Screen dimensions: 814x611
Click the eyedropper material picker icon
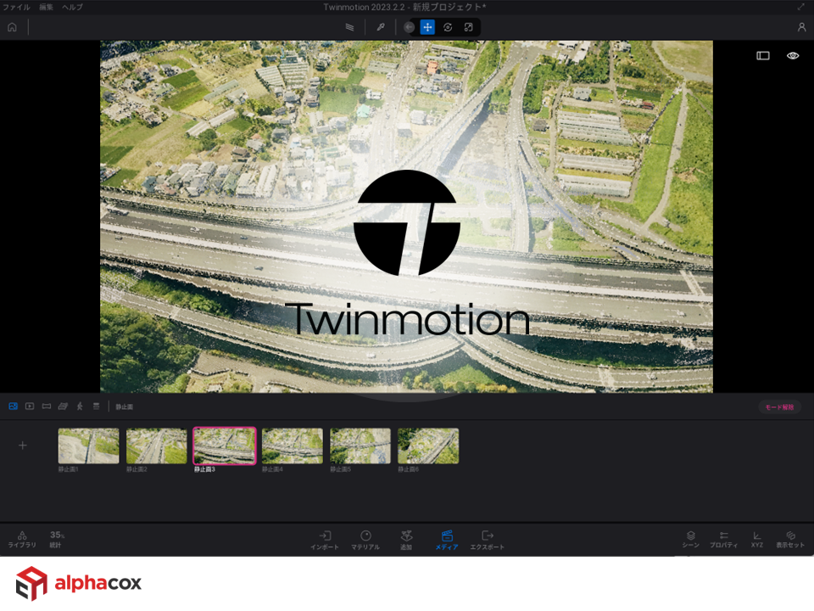(381, 27)
